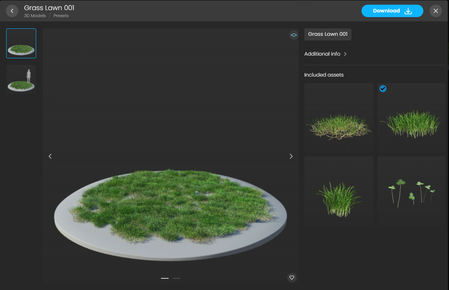Screen dimensions: 449x290
Task: Click the Included assets heading
Action: coord(323,75)
